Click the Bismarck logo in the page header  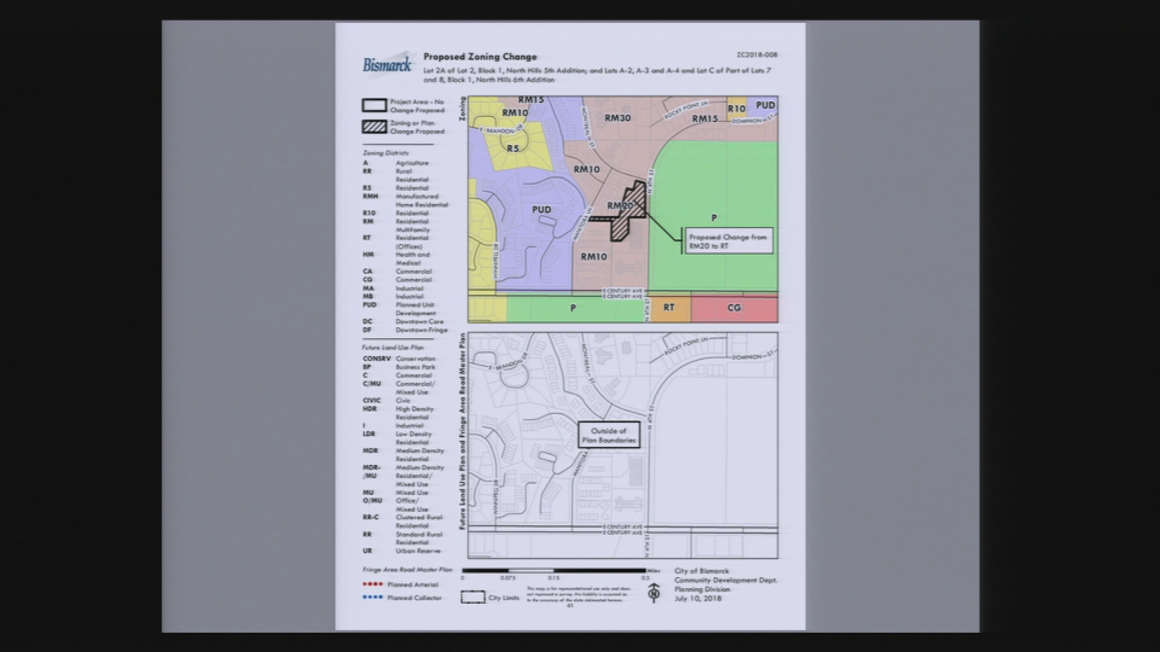(387, 63)
